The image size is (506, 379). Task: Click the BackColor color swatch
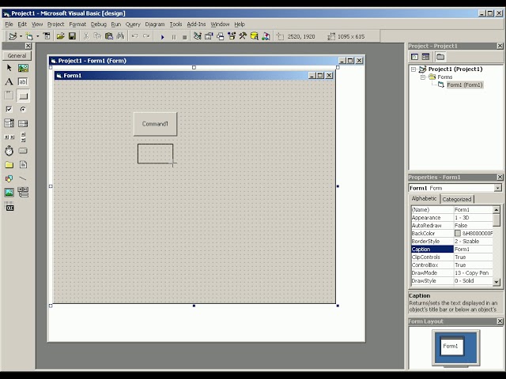[x=458, y=234]
